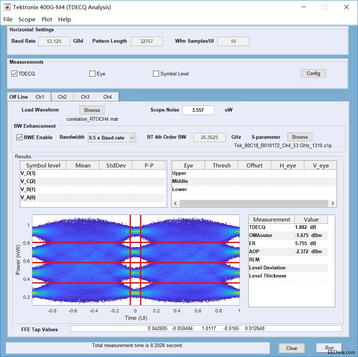Select the V_B(1) symbol level row
The height and width of the screenshot is (357, 358).
[93, 190]
